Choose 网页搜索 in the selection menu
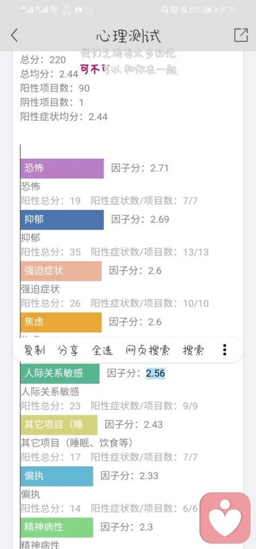Screen dimensions: 256x549 [x=148, y=350]
